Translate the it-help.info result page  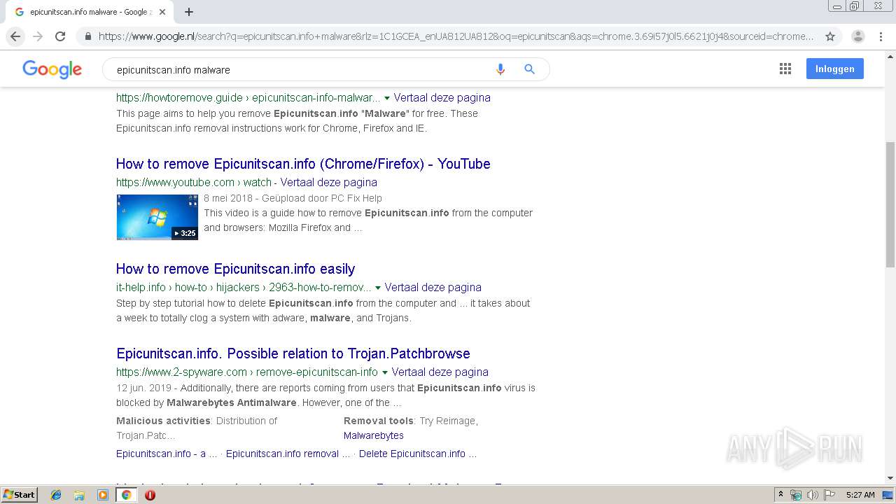click(433, 287)
